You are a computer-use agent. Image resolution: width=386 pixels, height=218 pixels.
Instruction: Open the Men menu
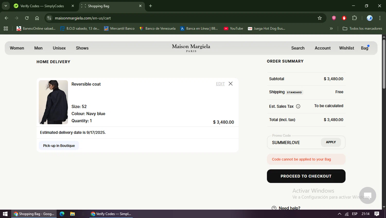pos(38,48)
